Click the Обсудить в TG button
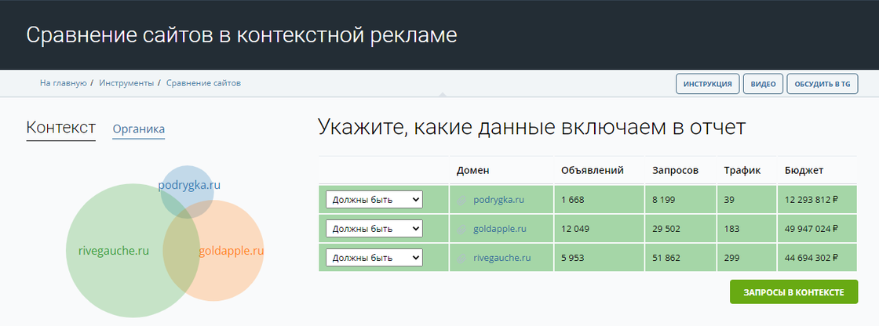Image resolution: width=879 pixels, height=326 pixels. [x=822, y=84]
